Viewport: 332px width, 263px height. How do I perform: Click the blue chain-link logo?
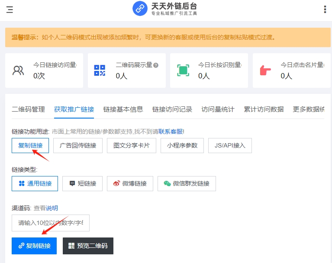140,8
